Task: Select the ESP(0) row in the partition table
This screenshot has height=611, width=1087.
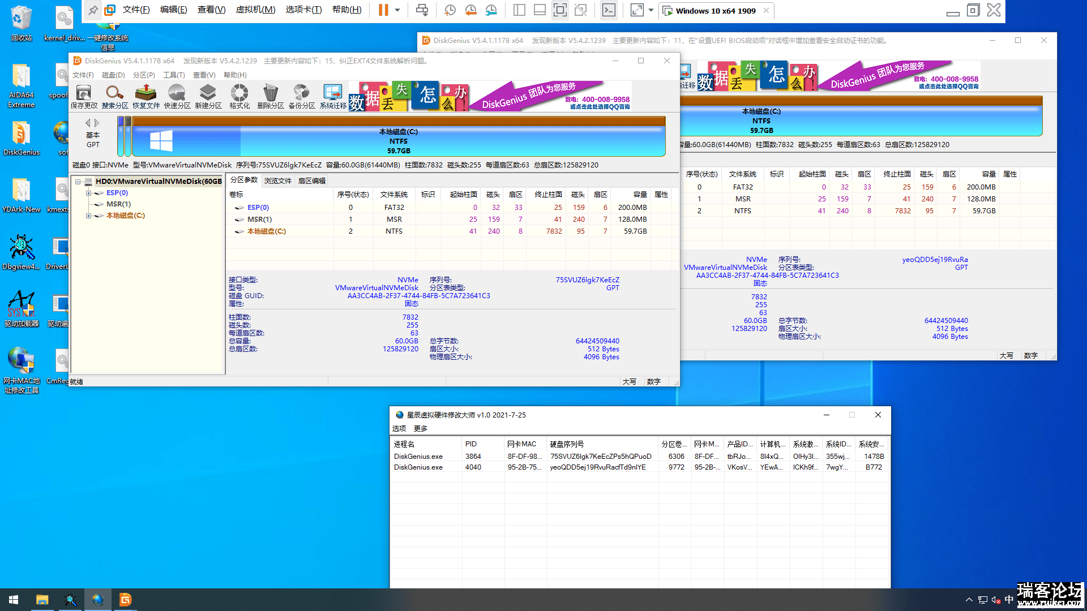Action: tap(450, 208)
